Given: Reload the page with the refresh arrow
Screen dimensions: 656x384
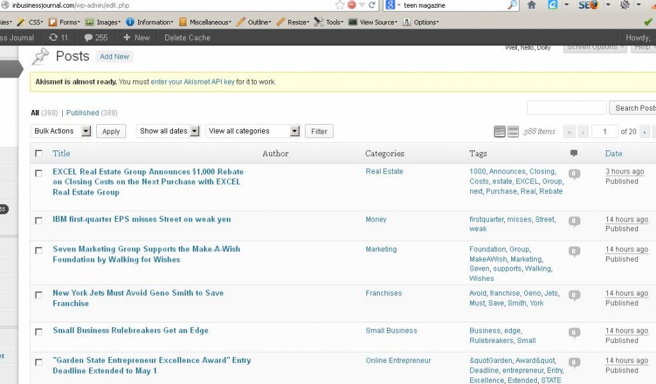Looking at the screenshot, I should 372,5.
